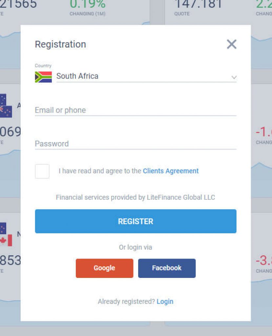Click the Facebook login icon button

(167, 268)
